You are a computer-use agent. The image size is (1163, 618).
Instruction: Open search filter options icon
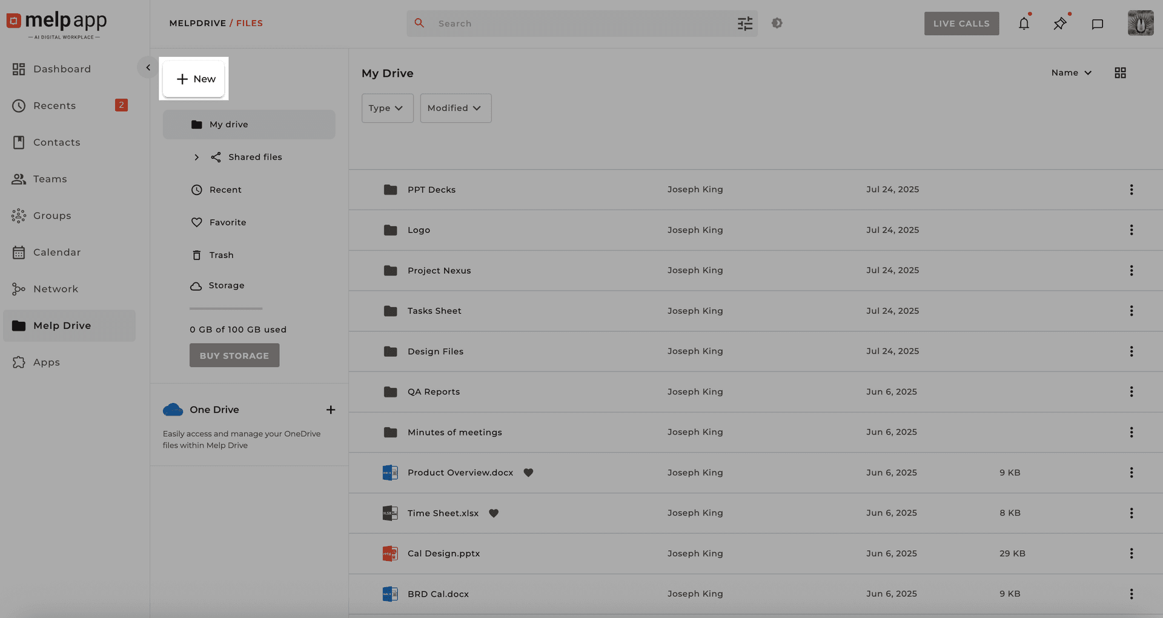pyautogui.click(x=744, y=23)
